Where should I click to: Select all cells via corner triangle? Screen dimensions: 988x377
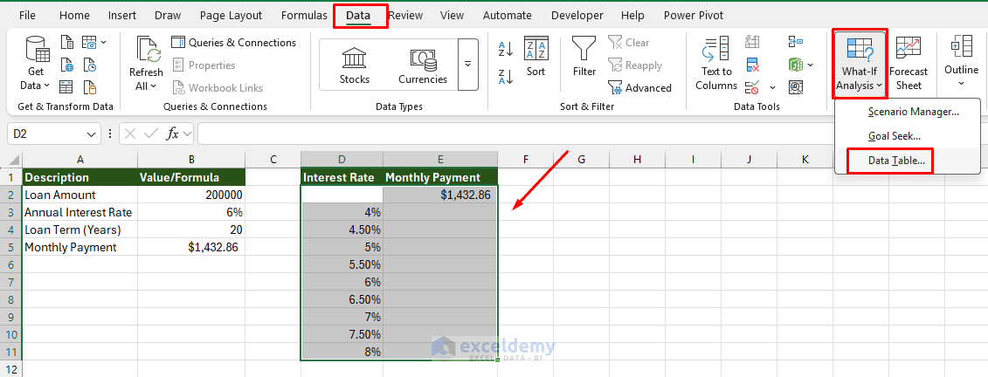point(13,159)
